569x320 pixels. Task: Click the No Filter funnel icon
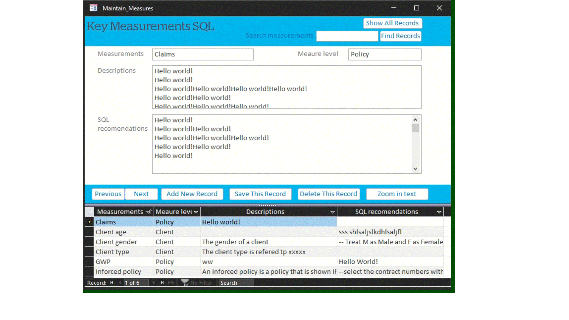(185, 283)
